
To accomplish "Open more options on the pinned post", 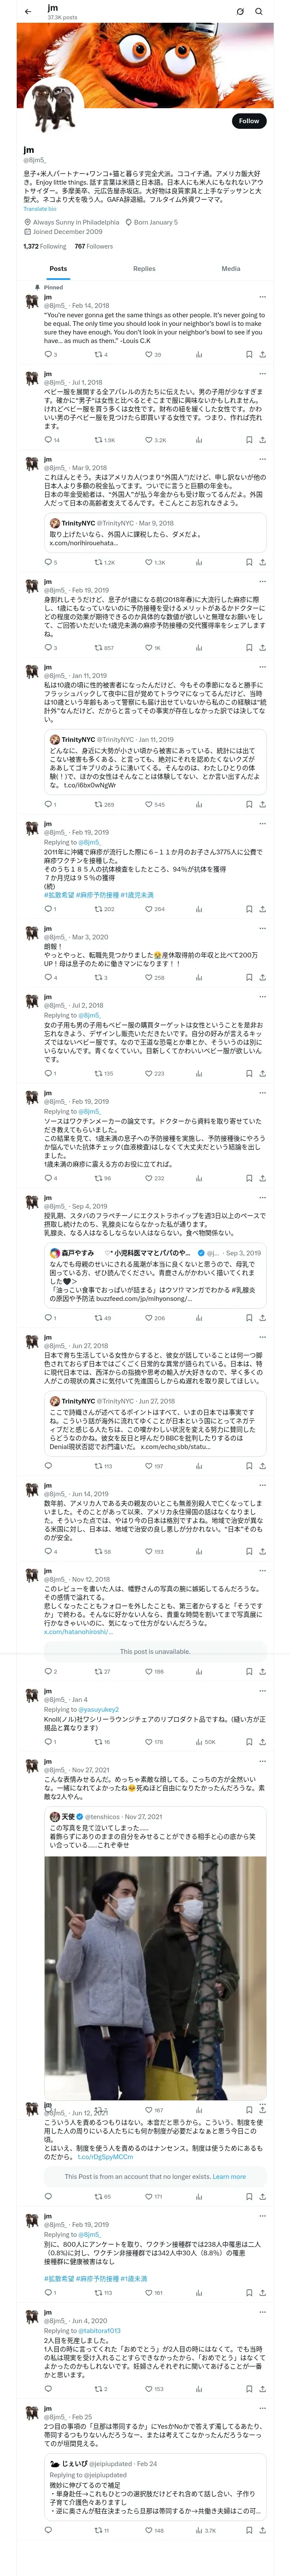I will 263,297.
